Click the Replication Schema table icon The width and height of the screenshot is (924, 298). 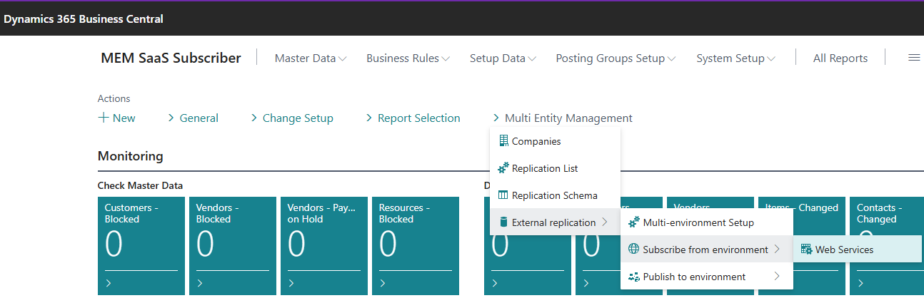coord(503,195)
